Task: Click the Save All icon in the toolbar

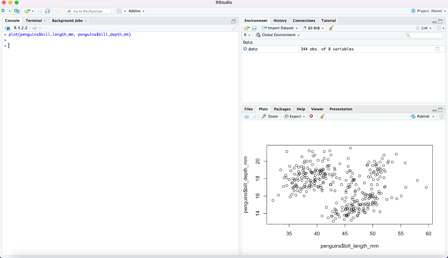Action: (47, 11)
